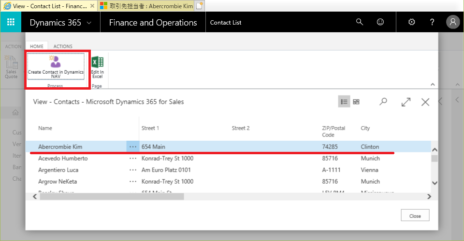Click the smiley feedback icon
Screen dimensions: 464x241
pyautogui.click(x=380, y=22)
